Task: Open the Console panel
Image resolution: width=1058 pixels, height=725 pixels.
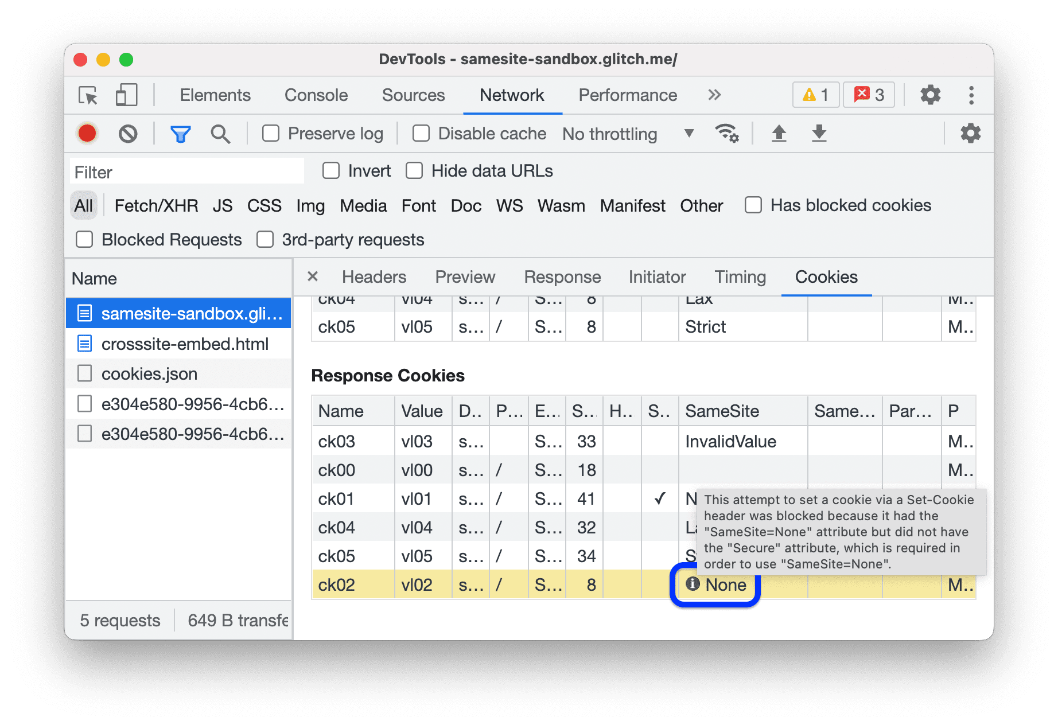Action: [316, 95]
